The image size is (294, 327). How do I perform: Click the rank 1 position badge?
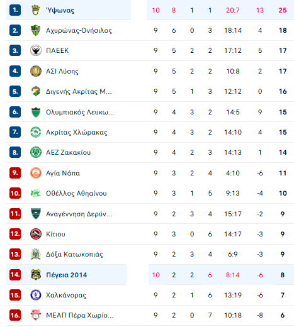[15, 10]
